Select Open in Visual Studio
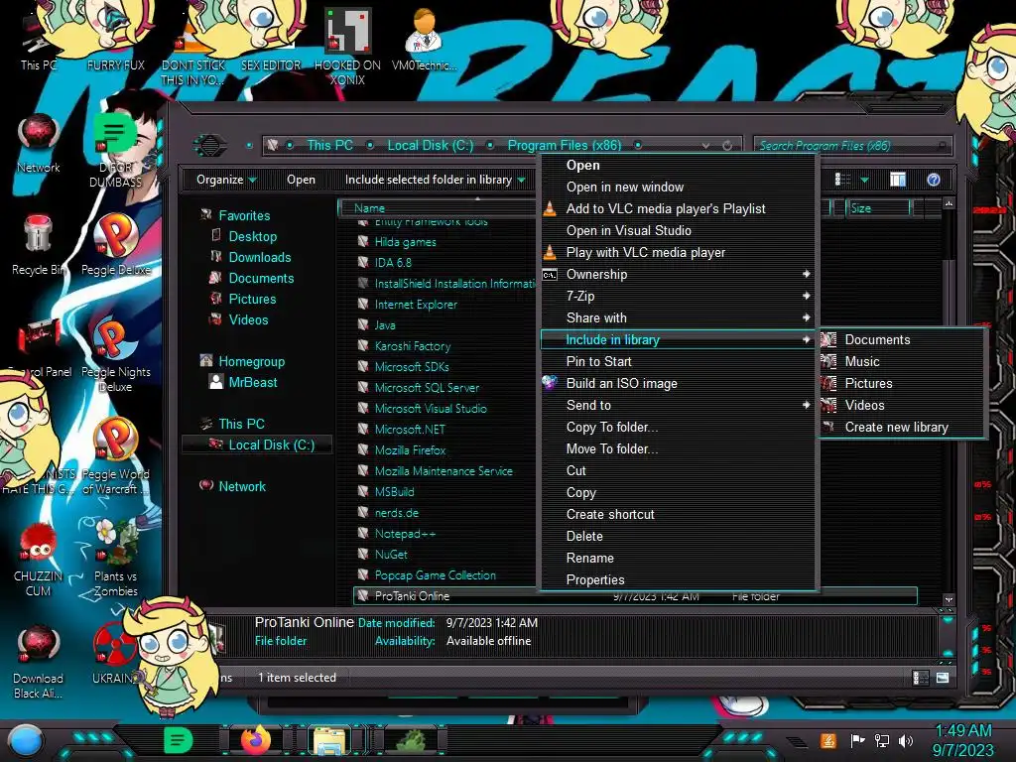Viewport: 1016px width, 762px height. 678,230
